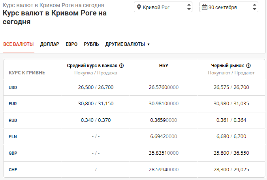Open the EUR currency link

(13, 104)
